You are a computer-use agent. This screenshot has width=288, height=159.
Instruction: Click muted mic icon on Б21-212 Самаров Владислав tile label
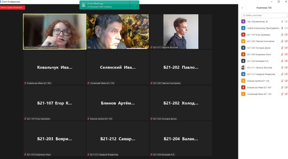coord(88,155)
